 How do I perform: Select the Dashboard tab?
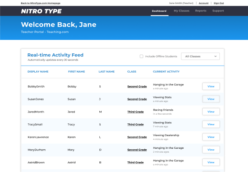(x=159, y=11)
